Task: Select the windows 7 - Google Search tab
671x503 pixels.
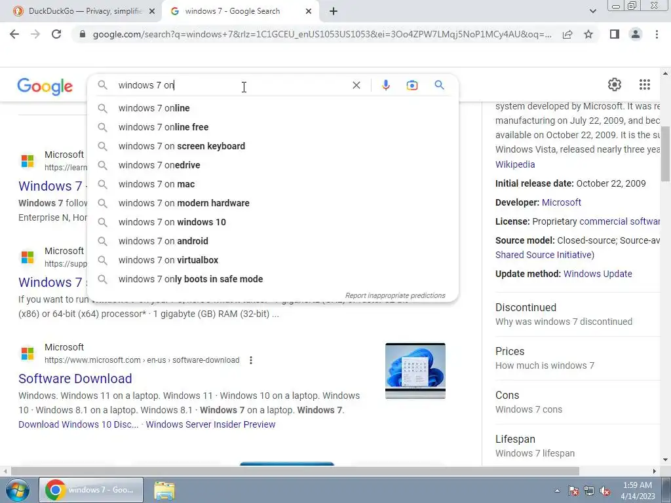Action: click(x=240, y=12)
